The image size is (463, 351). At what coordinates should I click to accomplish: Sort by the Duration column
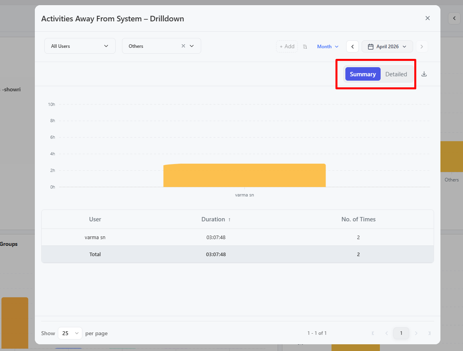(213, 219)
